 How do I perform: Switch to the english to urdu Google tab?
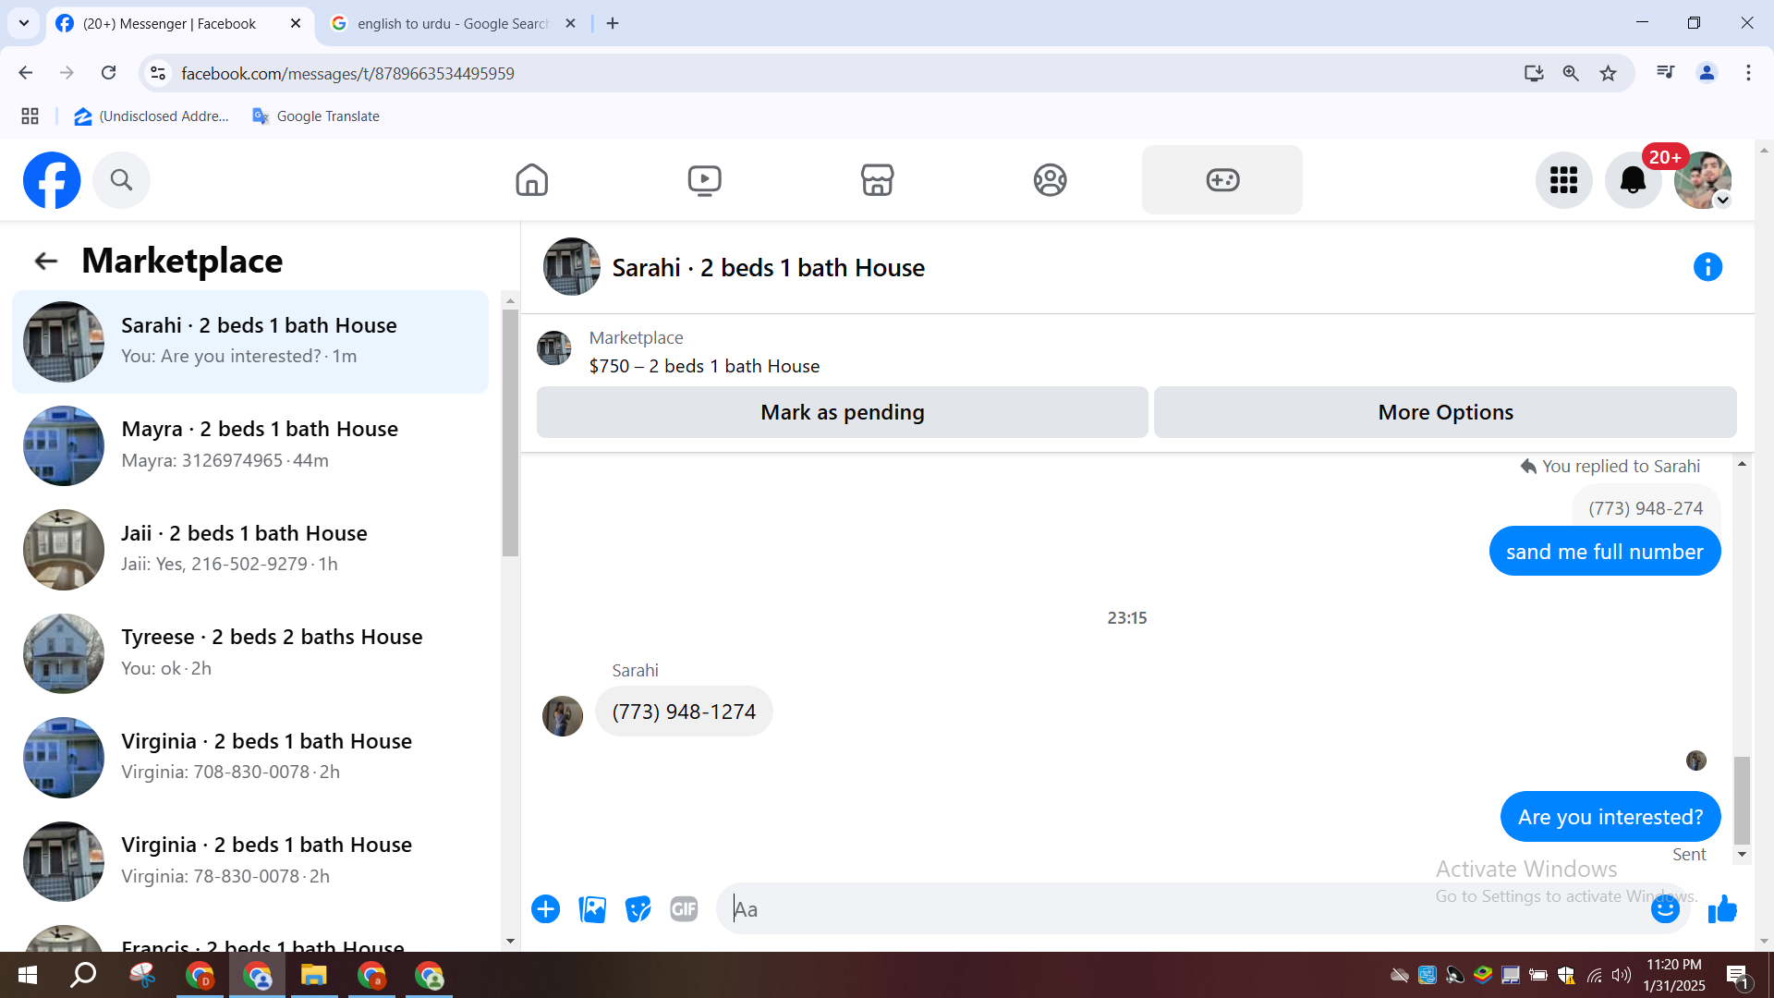[453, 24]
